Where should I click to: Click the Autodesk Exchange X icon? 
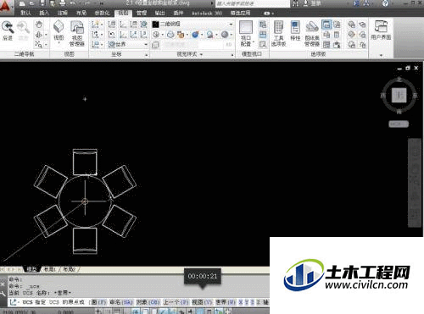coord(357,3)
